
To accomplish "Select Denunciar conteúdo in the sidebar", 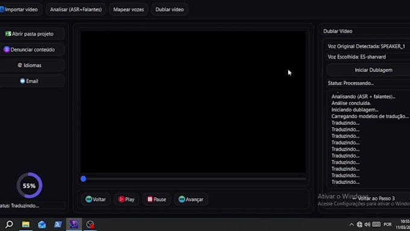I will pyautogui.click(x=32, y=49).
